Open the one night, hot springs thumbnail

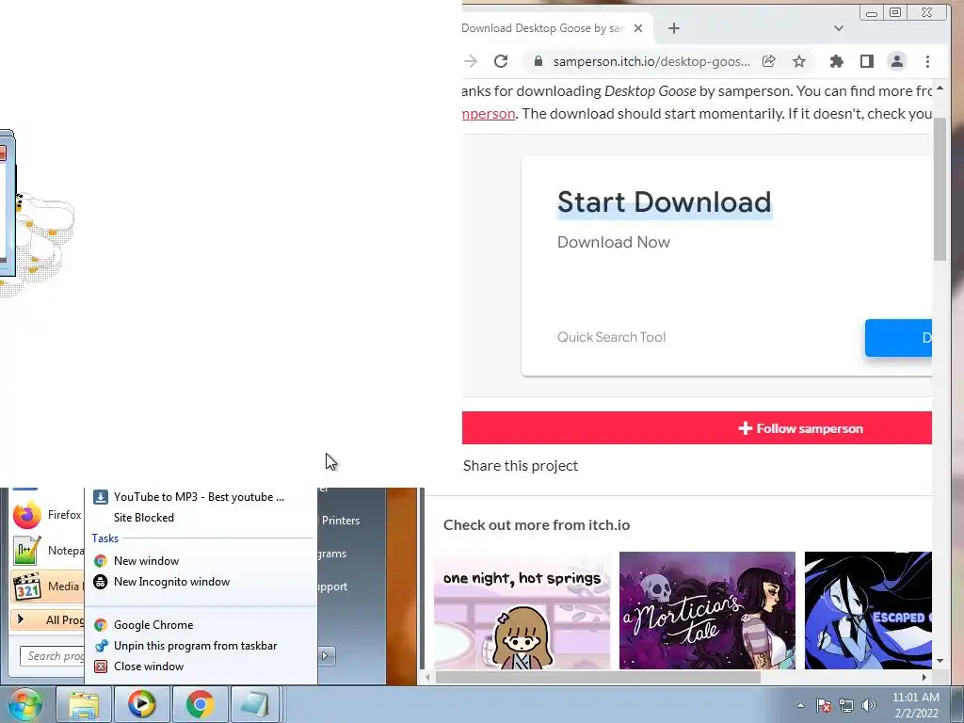[x=522, y=610]
